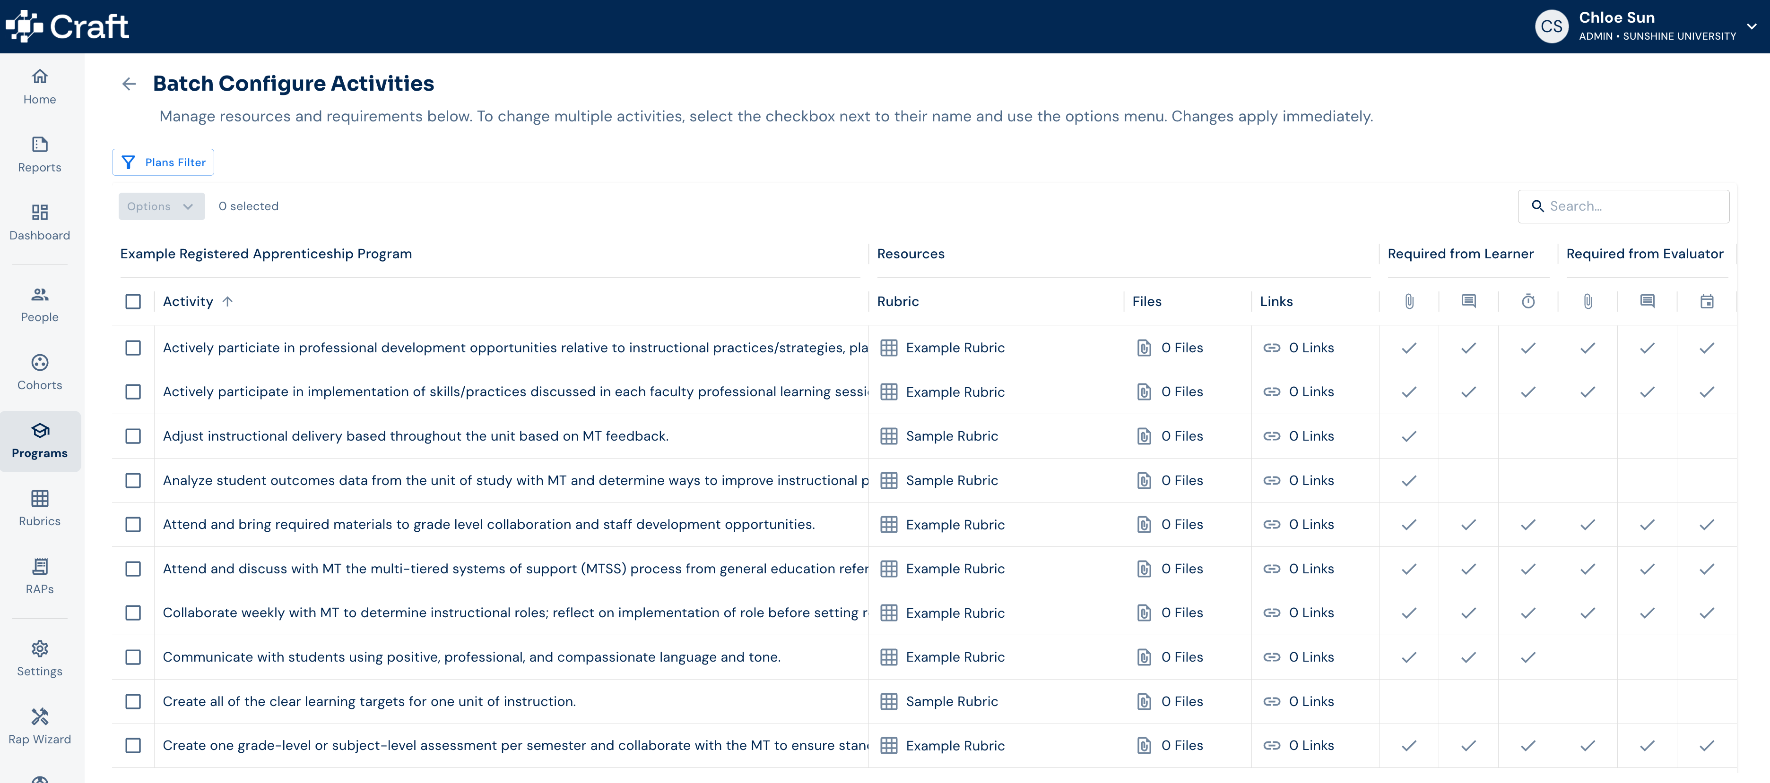Open 0 Files for 'Analyze student outcomes data'

tap(1182, 480)
